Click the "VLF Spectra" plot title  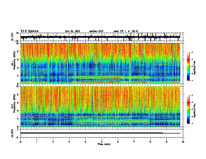coord(29,31)
